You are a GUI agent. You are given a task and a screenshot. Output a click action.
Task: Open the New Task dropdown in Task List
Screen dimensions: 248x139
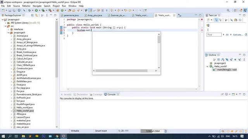coord(211,20)
